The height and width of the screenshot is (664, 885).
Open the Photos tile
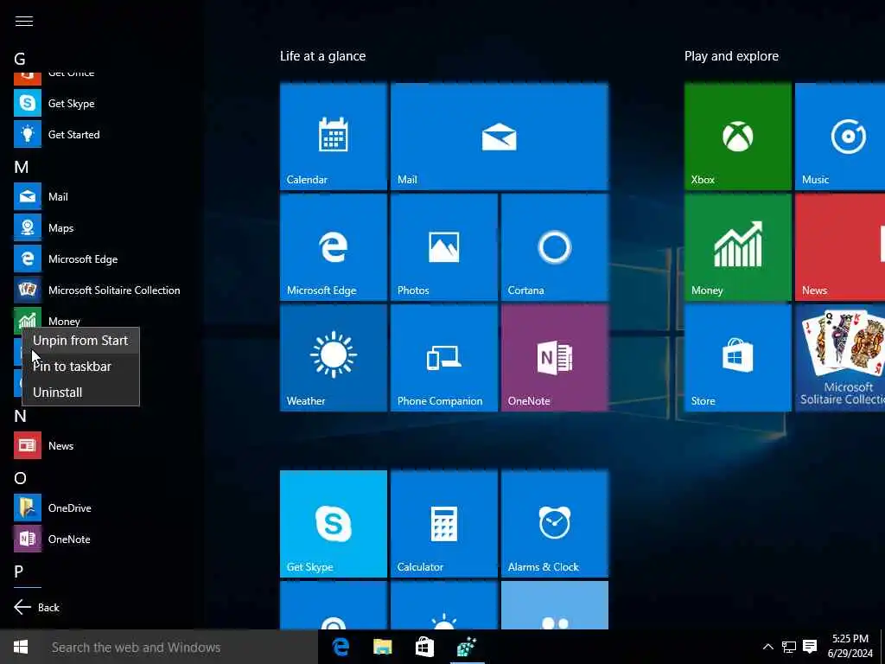pos(444,247)
